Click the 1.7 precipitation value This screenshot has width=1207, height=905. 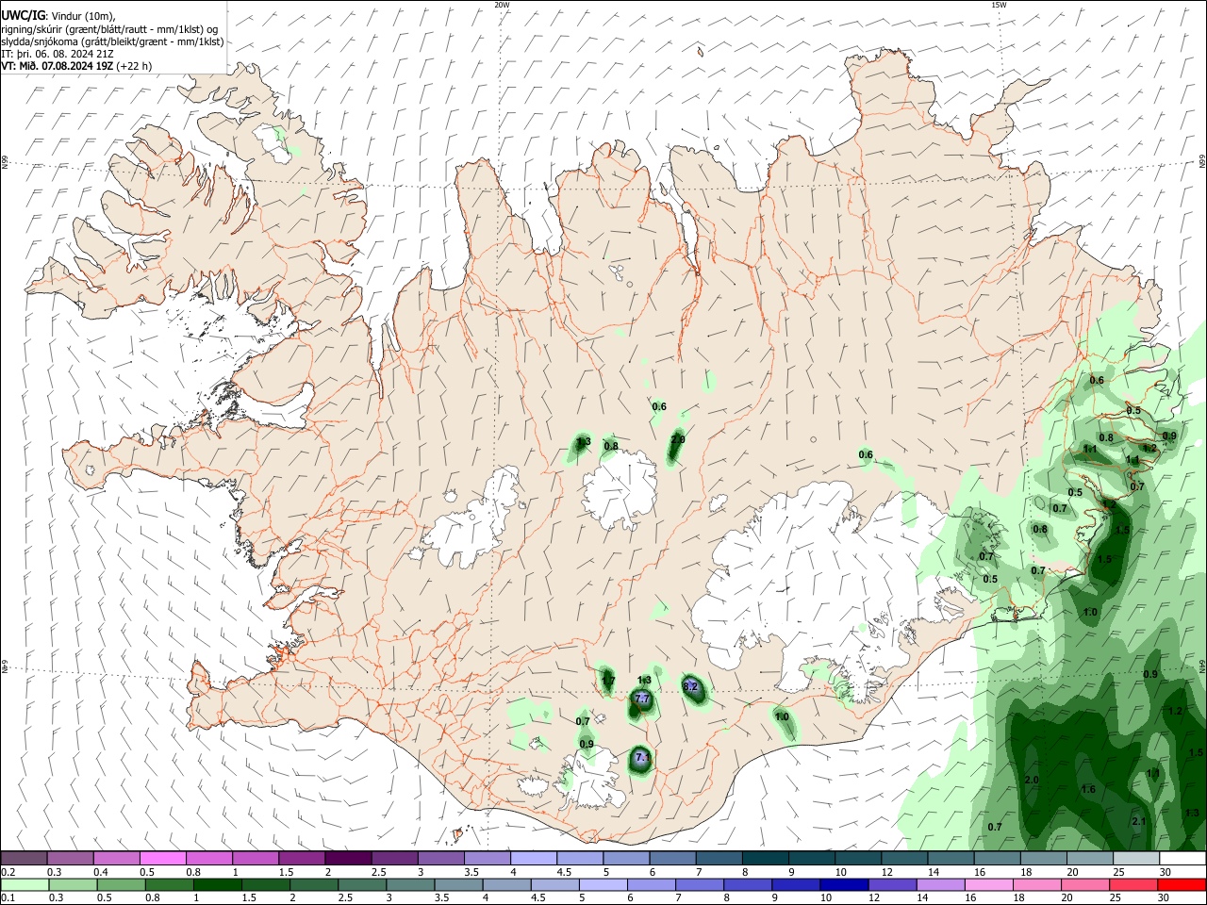tap(608, 681)
